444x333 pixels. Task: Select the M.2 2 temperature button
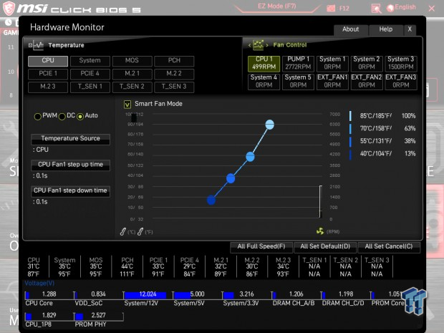tap(174, 74)
